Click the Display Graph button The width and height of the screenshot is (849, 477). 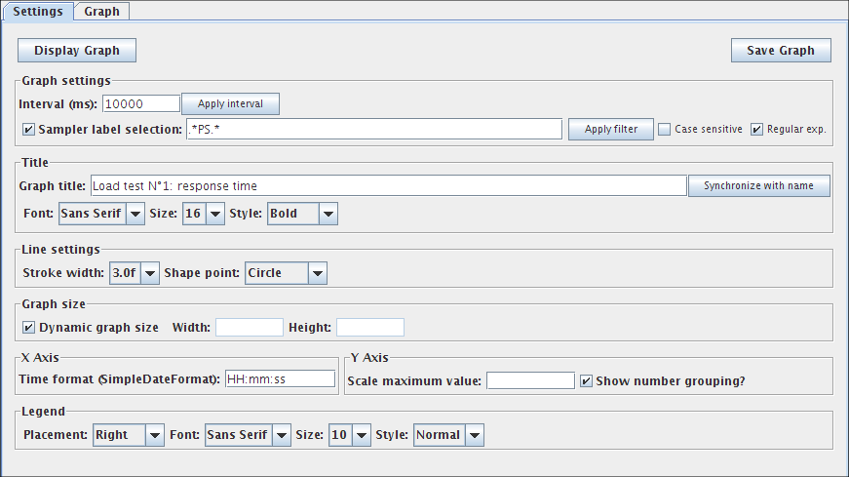pyautogui.click(x=77, y=51)
